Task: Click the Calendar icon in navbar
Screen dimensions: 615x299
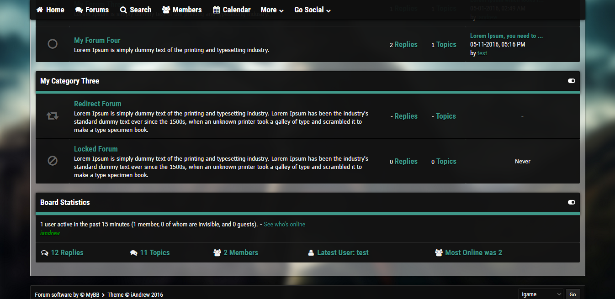Action: click(x=217, y=10)
